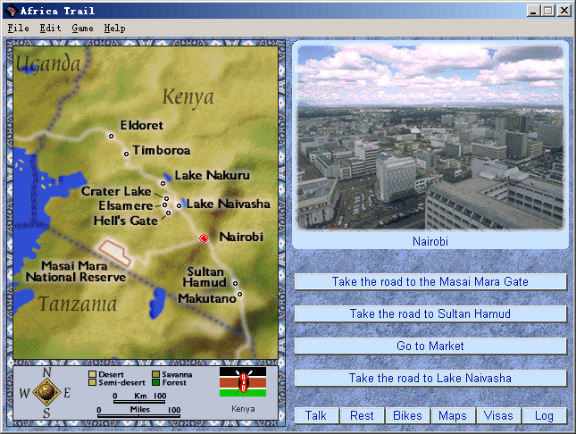Click the Africa Trail title bar icon
The width and height of the screenshot is (576, 434).
(x=12, y=11)
